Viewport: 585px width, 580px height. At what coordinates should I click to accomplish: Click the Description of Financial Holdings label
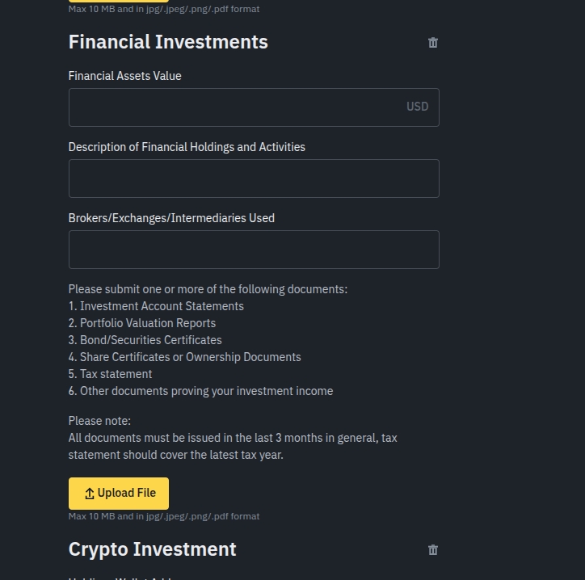[187, 147]
